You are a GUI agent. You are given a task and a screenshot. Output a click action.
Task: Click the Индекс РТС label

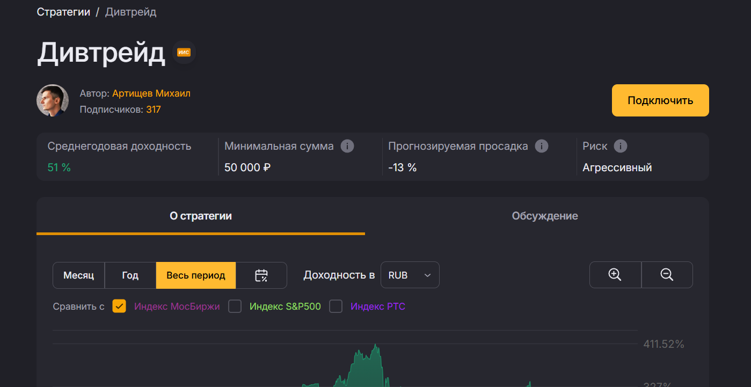[378, 306]
